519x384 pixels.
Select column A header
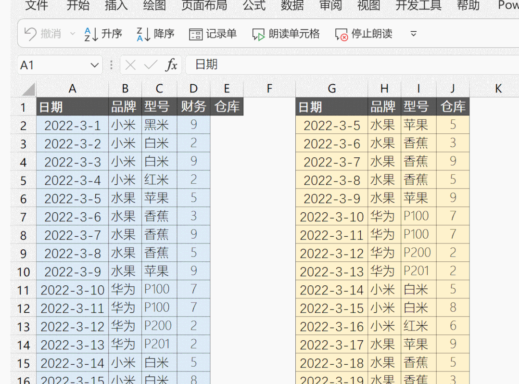tap(73, 89)
